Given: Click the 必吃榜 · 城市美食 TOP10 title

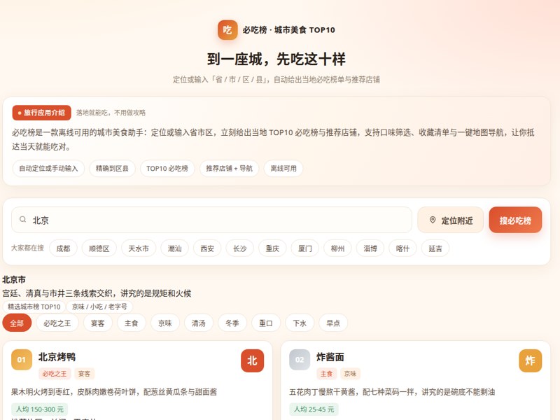Looking at the screenshot, I should coord(288,30).
